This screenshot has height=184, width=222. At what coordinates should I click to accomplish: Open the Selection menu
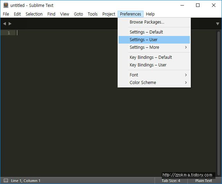tap(34, 14)
